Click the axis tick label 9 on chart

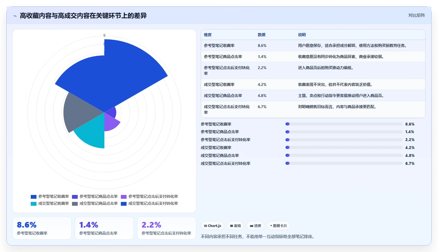[104, 36]
